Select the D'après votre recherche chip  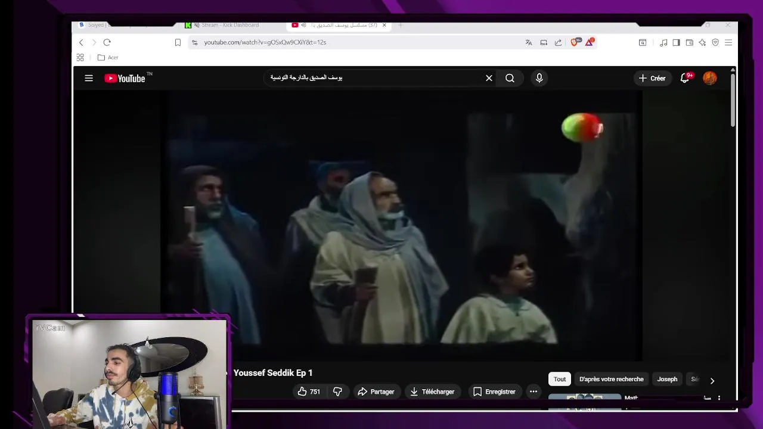(612, 379)
